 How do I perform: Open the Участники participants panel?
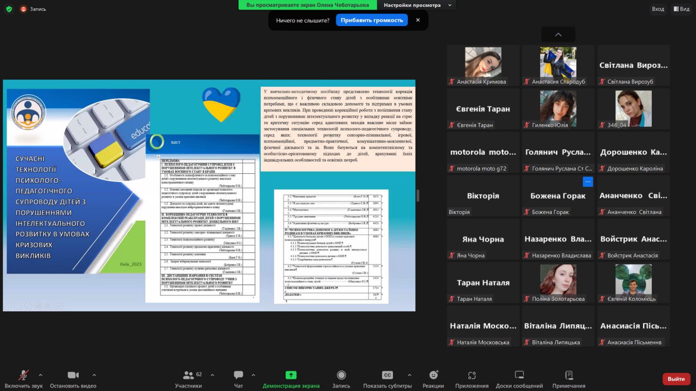(188, 379)
